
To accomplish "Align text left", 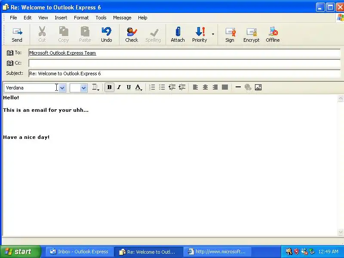I will point(195,87).
